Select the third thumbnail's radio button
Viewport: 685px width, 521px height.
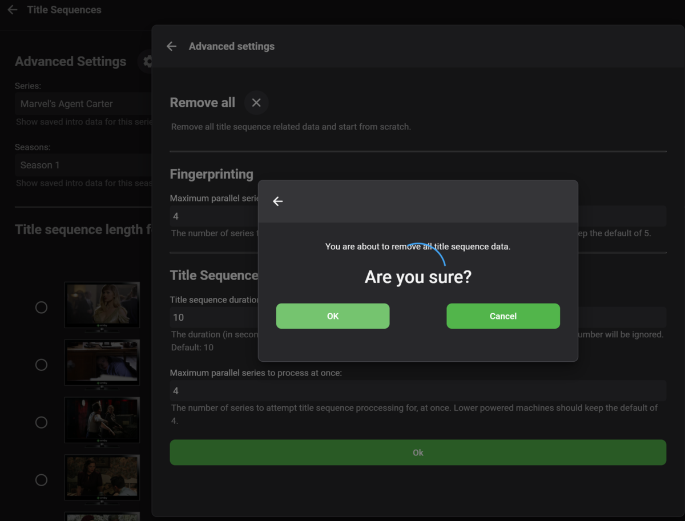click(x=42, y=422)
